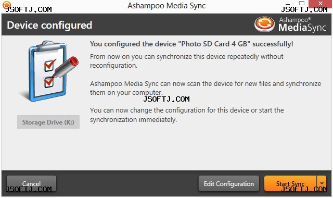Click the blue clipboard checklist illustration
333x198 pixels.
click(x=49, y=71)
